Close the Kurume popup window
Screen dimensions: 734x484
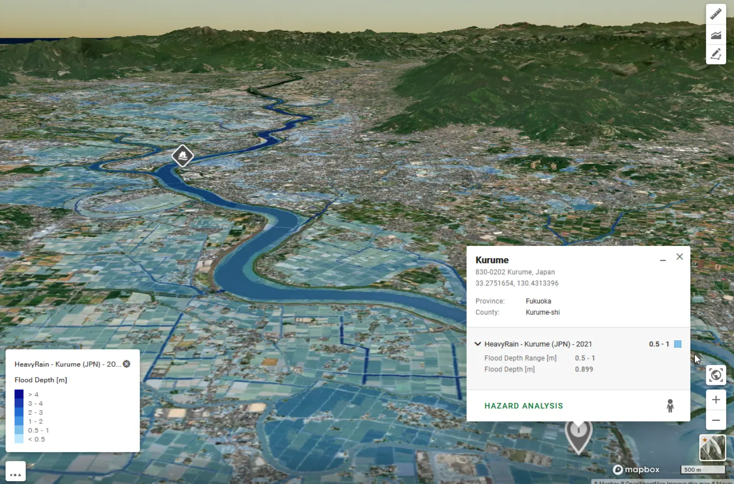(x=680, y=257)
